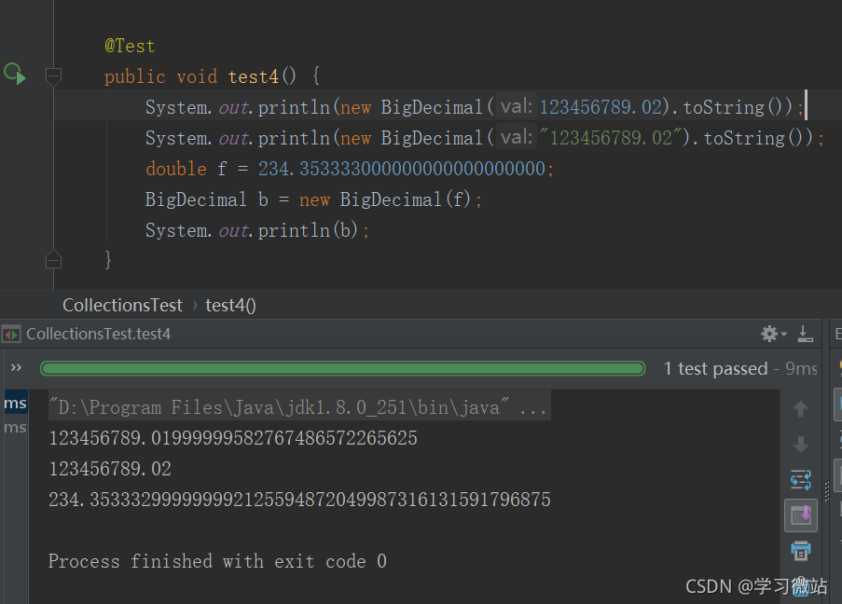The width and height of the screenshot is (842, 604).
Task: Click the run configuration icon left of CollectionsTest.test4
Action: click(11, 334)
